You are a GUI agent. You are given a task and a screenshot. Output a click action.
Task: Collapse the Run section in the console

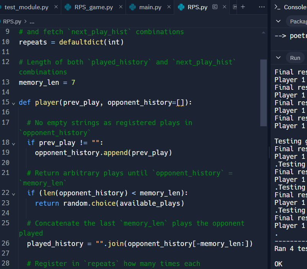[x=278, y=58]
